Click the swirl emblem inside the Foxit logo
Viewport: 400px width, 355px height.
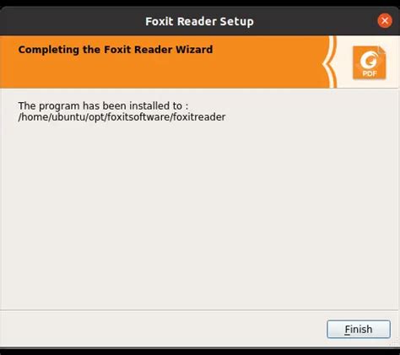click(x=369, y=60)
